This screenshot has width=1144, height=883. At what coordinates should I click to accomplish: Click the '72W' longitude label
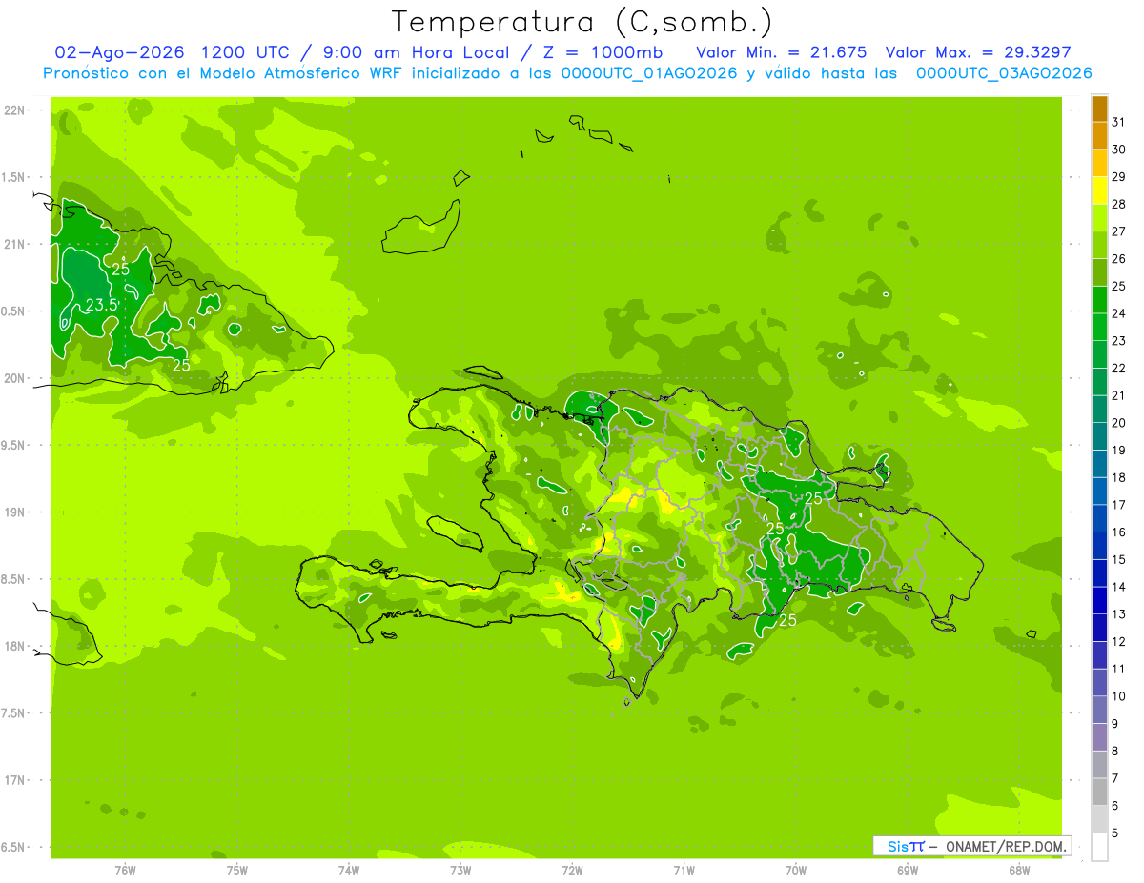coord(572,871)
